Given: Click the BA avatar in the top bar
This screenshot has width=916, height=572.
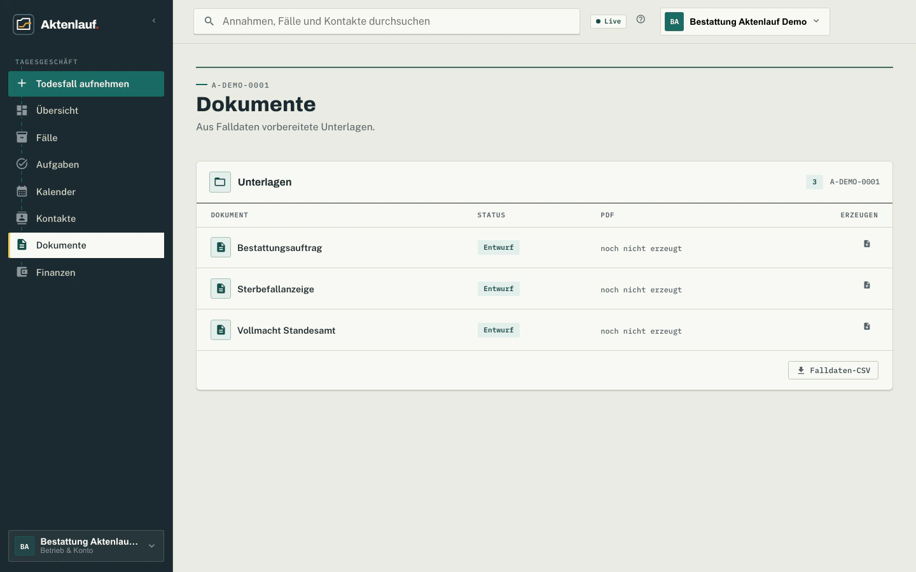Looking at the screenshot, I should coord(674,22).
